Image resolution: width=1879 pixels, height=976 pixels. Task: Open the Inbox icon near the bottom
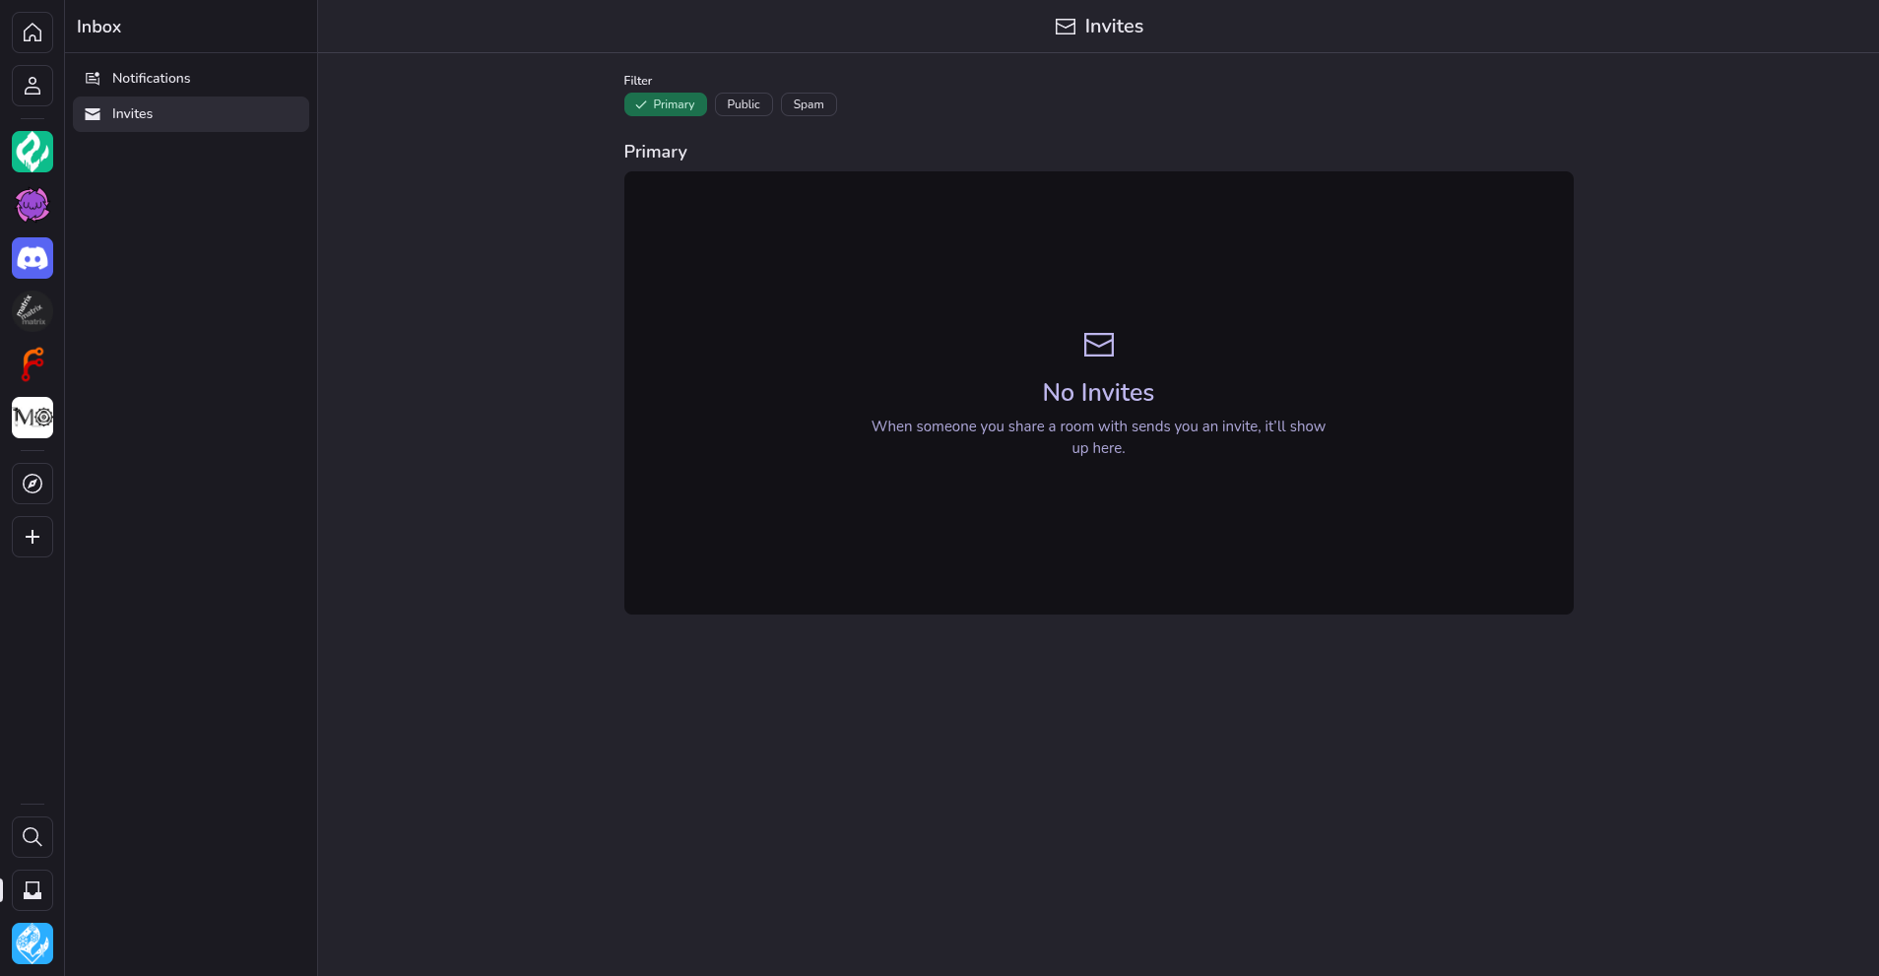click(32, 889)
